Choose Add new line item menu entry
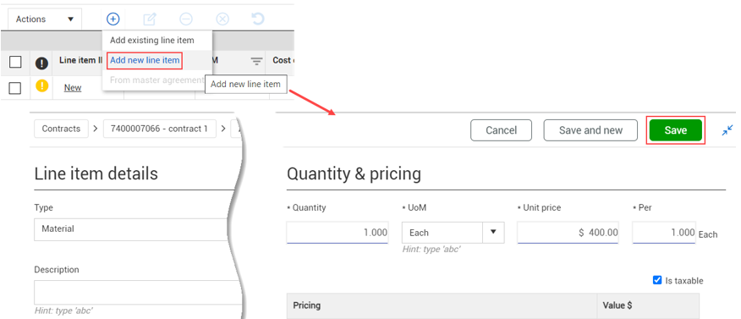 pyautogui.click(x=145, y=60)
